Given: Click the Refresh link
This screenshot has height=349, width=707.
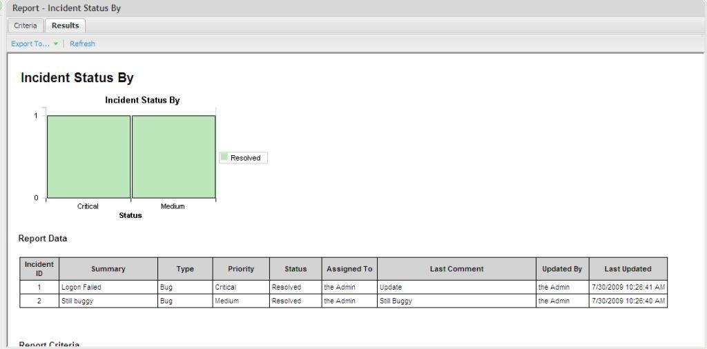Looking at the screenshot, I should coord(82,43).
